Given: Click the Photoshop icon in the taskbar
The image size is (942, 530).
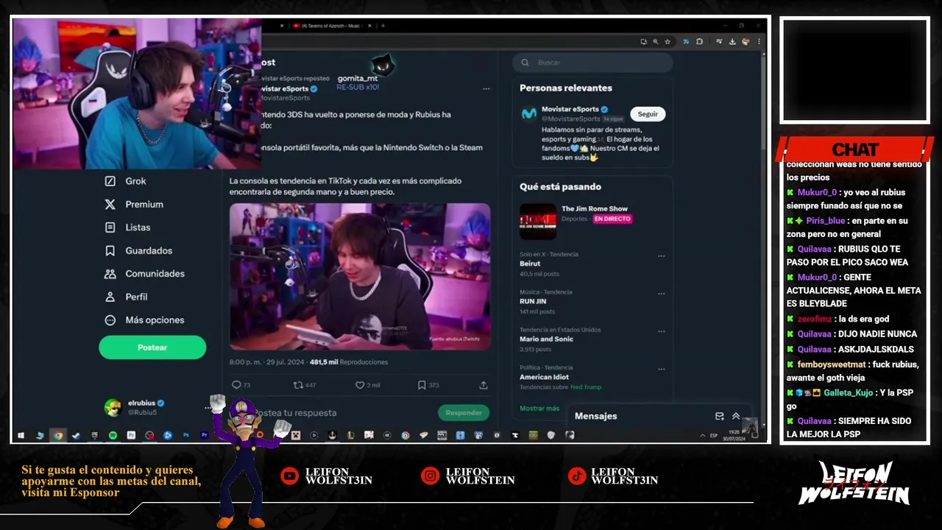Looking at the screenshot, I should click(x=186, y=435).
